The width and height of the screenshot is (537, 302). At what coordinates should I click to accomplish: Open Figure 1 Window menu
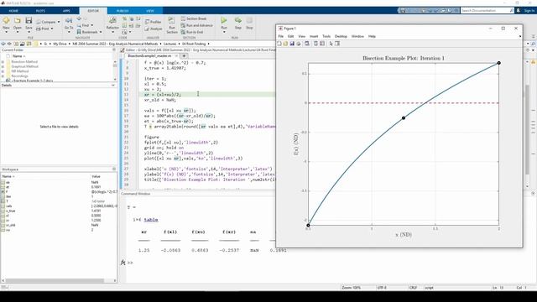(x=357, y=36)
